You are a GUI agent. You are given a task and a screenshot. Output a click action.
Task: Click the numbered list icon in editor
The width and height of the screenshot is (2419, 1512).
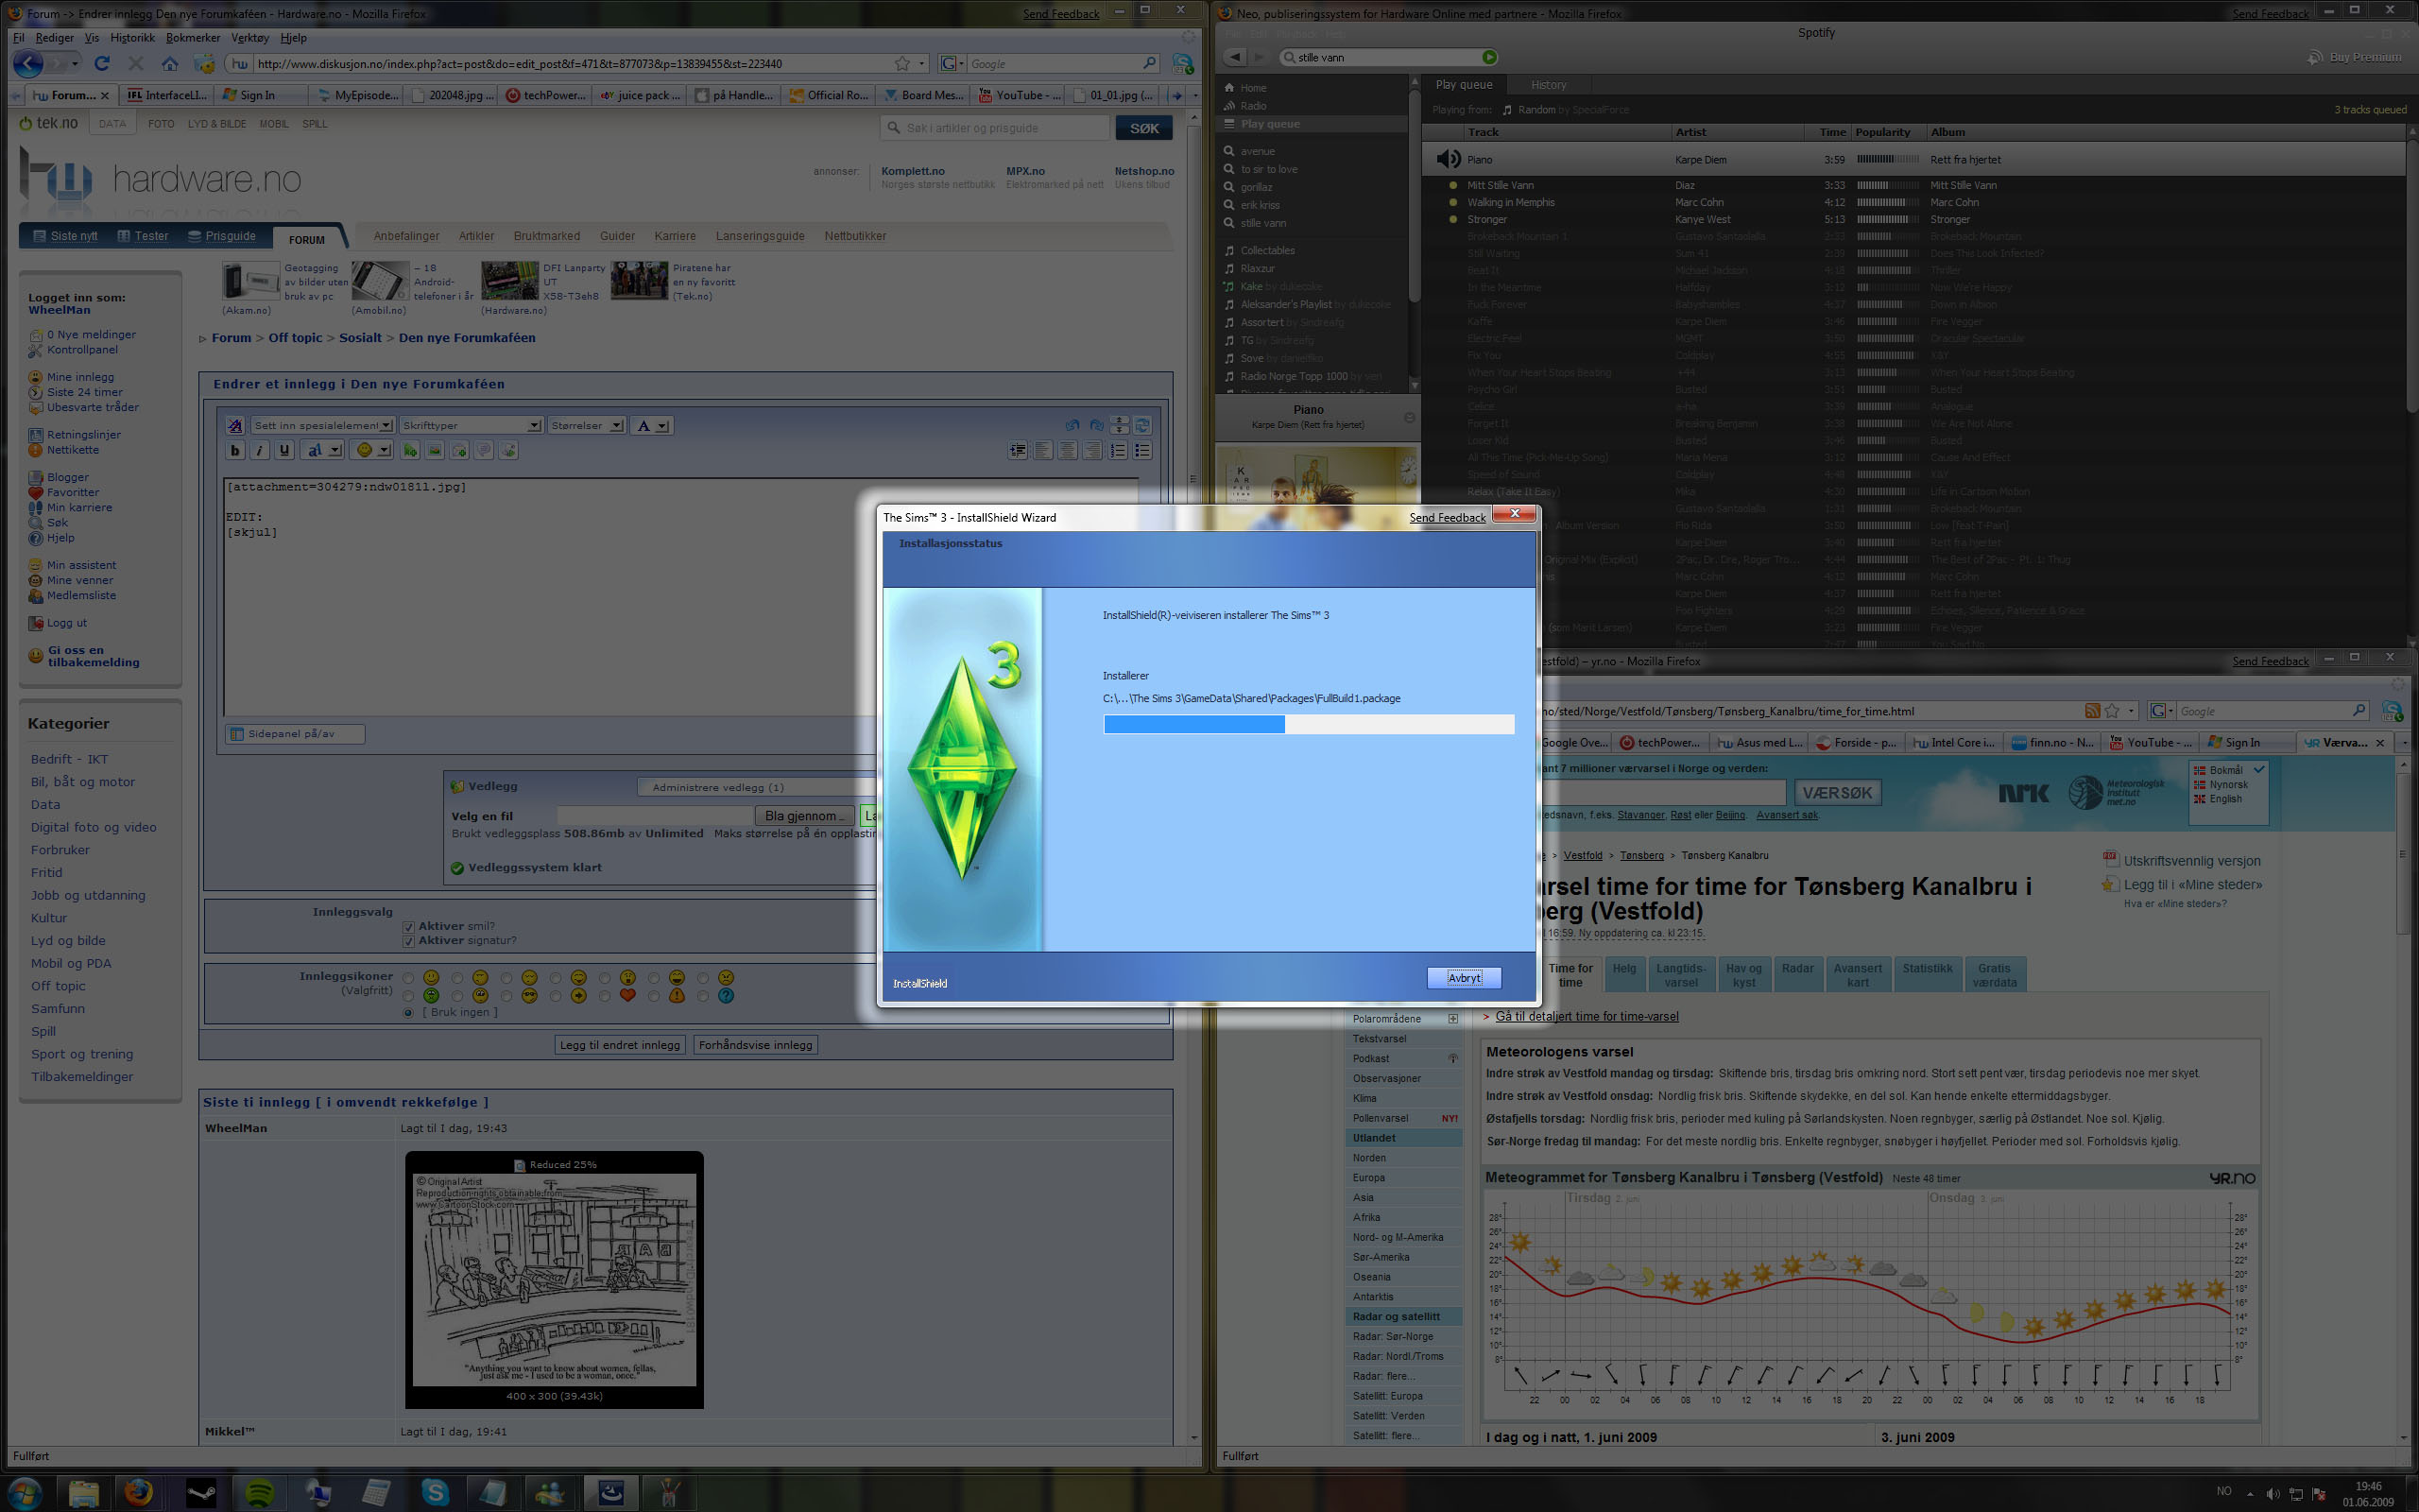click(1118, 450)
